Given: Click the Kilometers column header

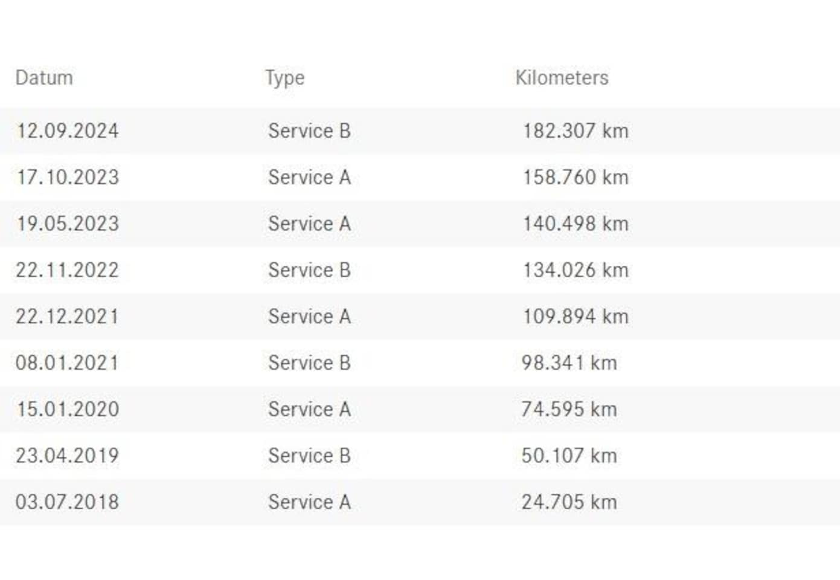Looking at the screenshot, I should coord(562,78).
